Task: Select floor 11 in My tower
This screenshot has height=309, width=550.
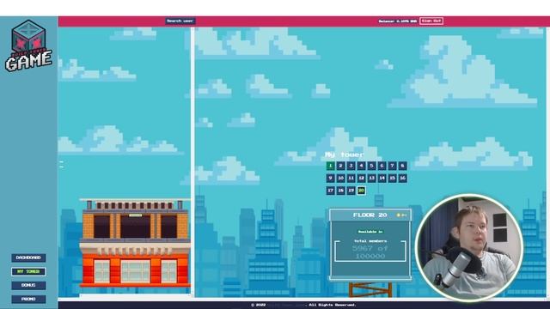Action: pyautogui.click(x=351, y=179)
